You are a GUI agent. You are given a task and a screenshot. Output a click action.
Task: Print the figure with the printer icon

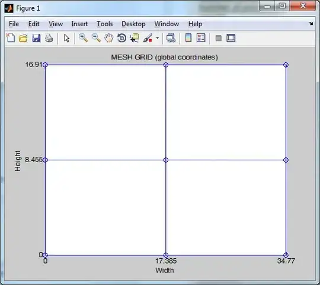click(x=49, y=38)
